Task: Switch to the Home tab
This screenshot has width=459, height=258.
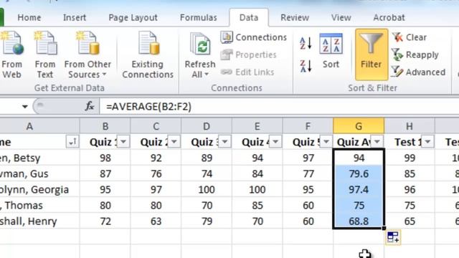Action: point(29,17)
